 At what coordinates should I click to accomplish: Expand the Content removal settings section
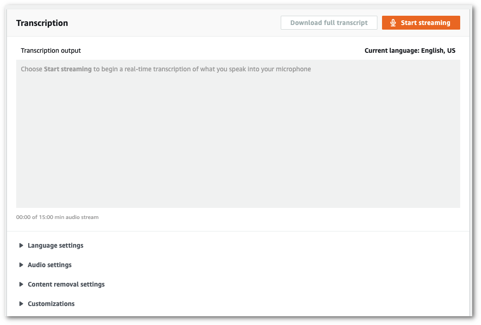pos(66,284)
